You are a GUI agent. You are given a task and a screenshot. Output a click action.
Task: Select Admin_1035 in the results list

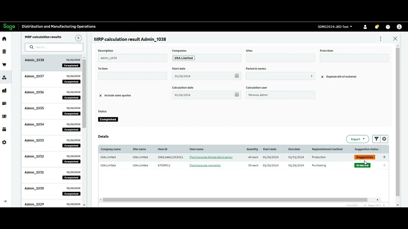[x=52, y=111]
